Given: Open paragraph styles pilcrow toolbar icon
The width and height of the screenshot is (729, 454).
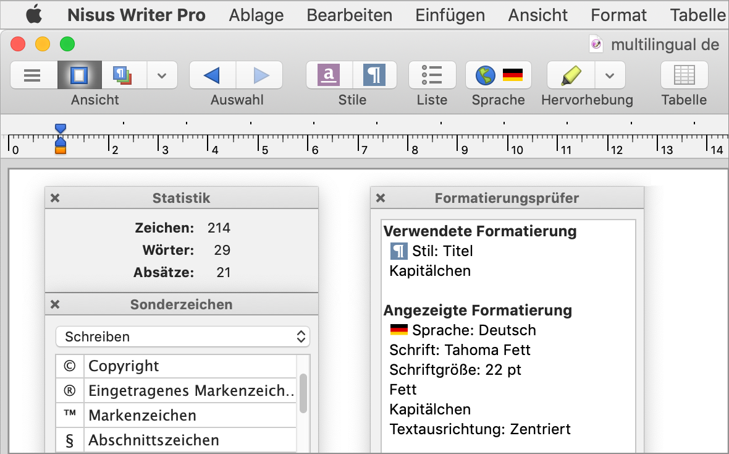Looking at the screenshot, I should tap(374, 75).
